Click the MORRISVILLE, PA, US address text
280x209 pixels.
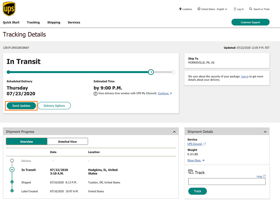201,63
